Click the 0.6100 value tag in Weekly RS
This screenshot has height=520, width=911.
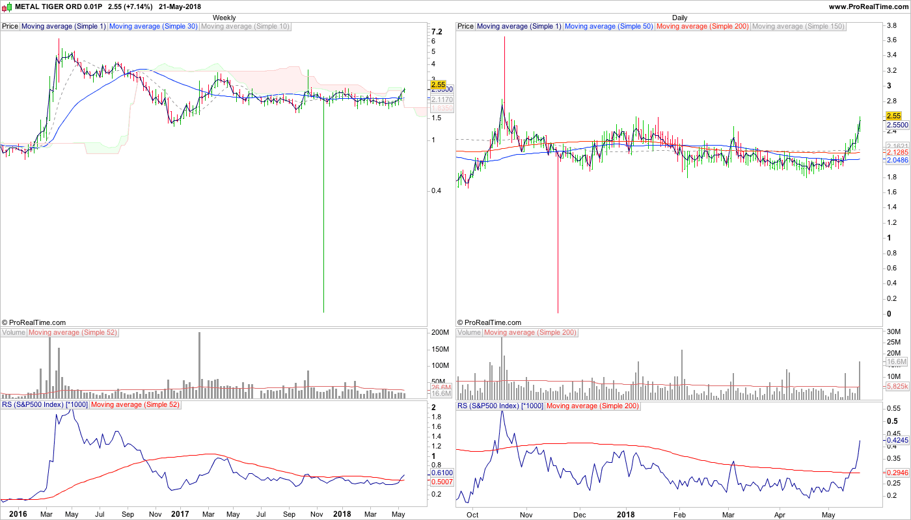[441, 473]
